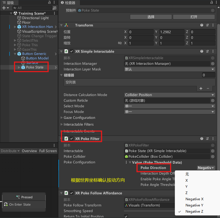Expand the Poke State item in hierarchy
The width and height of the screenshot is (220, 218).
tap(19, 67)
